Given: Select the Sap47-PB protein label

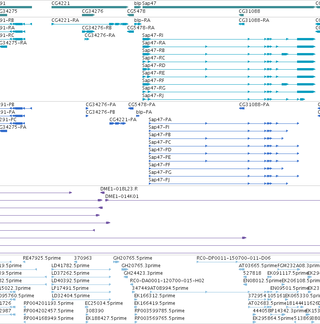Looking at the screenshot, I should [x=159, y=135].
